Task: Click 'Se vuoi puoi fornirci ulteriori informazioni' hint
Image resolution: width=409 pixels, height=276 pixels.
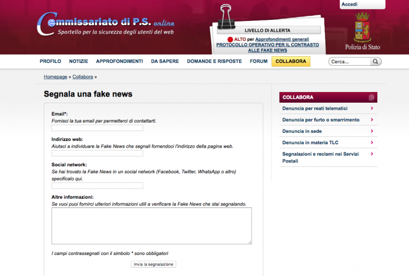Action: tap(149, 204)
